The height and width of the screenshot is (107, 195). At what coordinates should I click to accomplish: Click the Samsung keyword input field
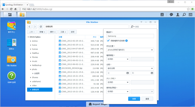[130, 36]
